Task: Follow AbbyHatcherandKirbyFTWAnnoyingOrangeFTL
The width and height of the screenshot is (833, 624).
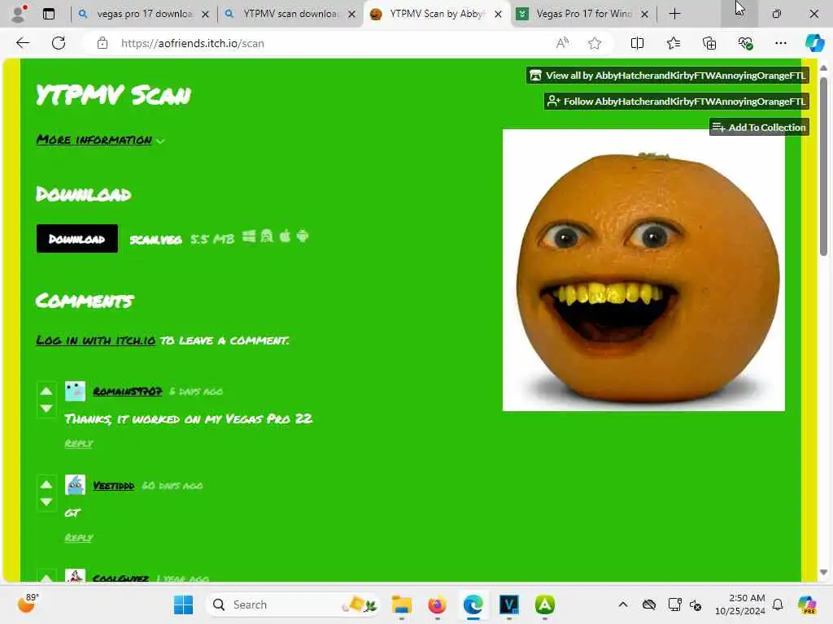Action: [x=677, y=102]
